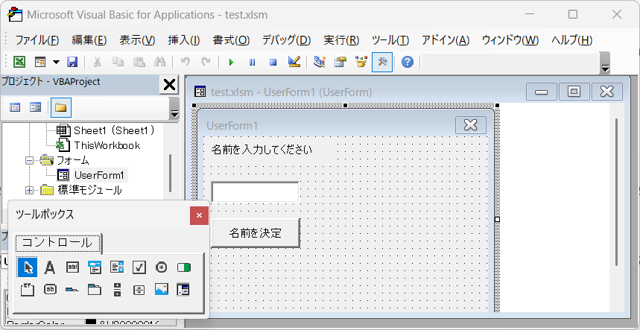Close the ツールボックス window

pos(199,215)
